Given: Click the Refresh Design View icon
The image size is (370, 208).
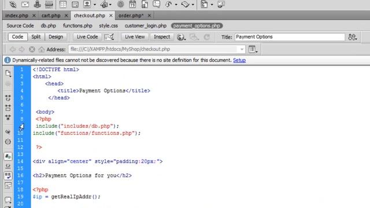Looking at the screenshot, I should (207, 37).
